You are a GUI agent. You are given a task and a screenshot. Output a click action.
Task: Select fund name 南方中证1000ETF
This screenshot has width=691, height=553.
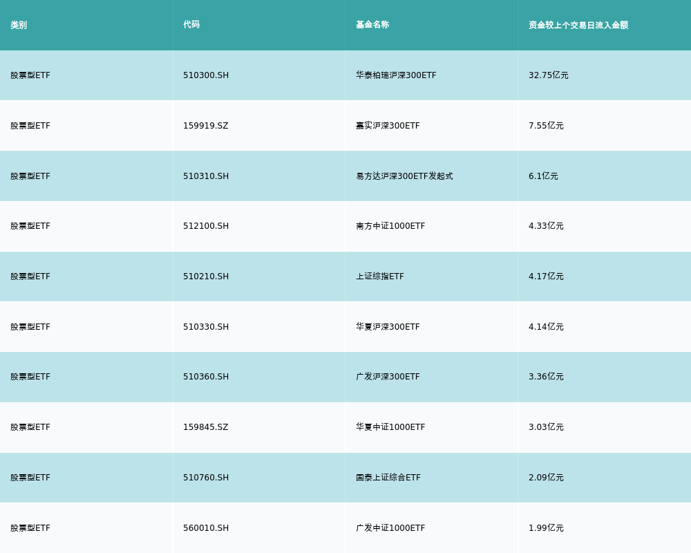(390, 226)
